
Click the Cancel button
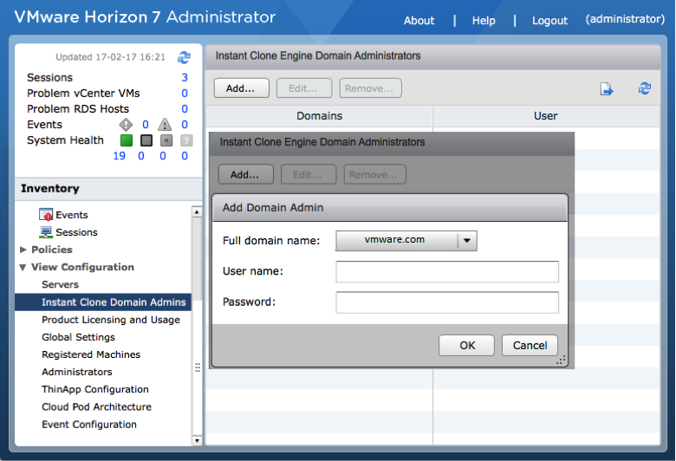coord(530,346)
